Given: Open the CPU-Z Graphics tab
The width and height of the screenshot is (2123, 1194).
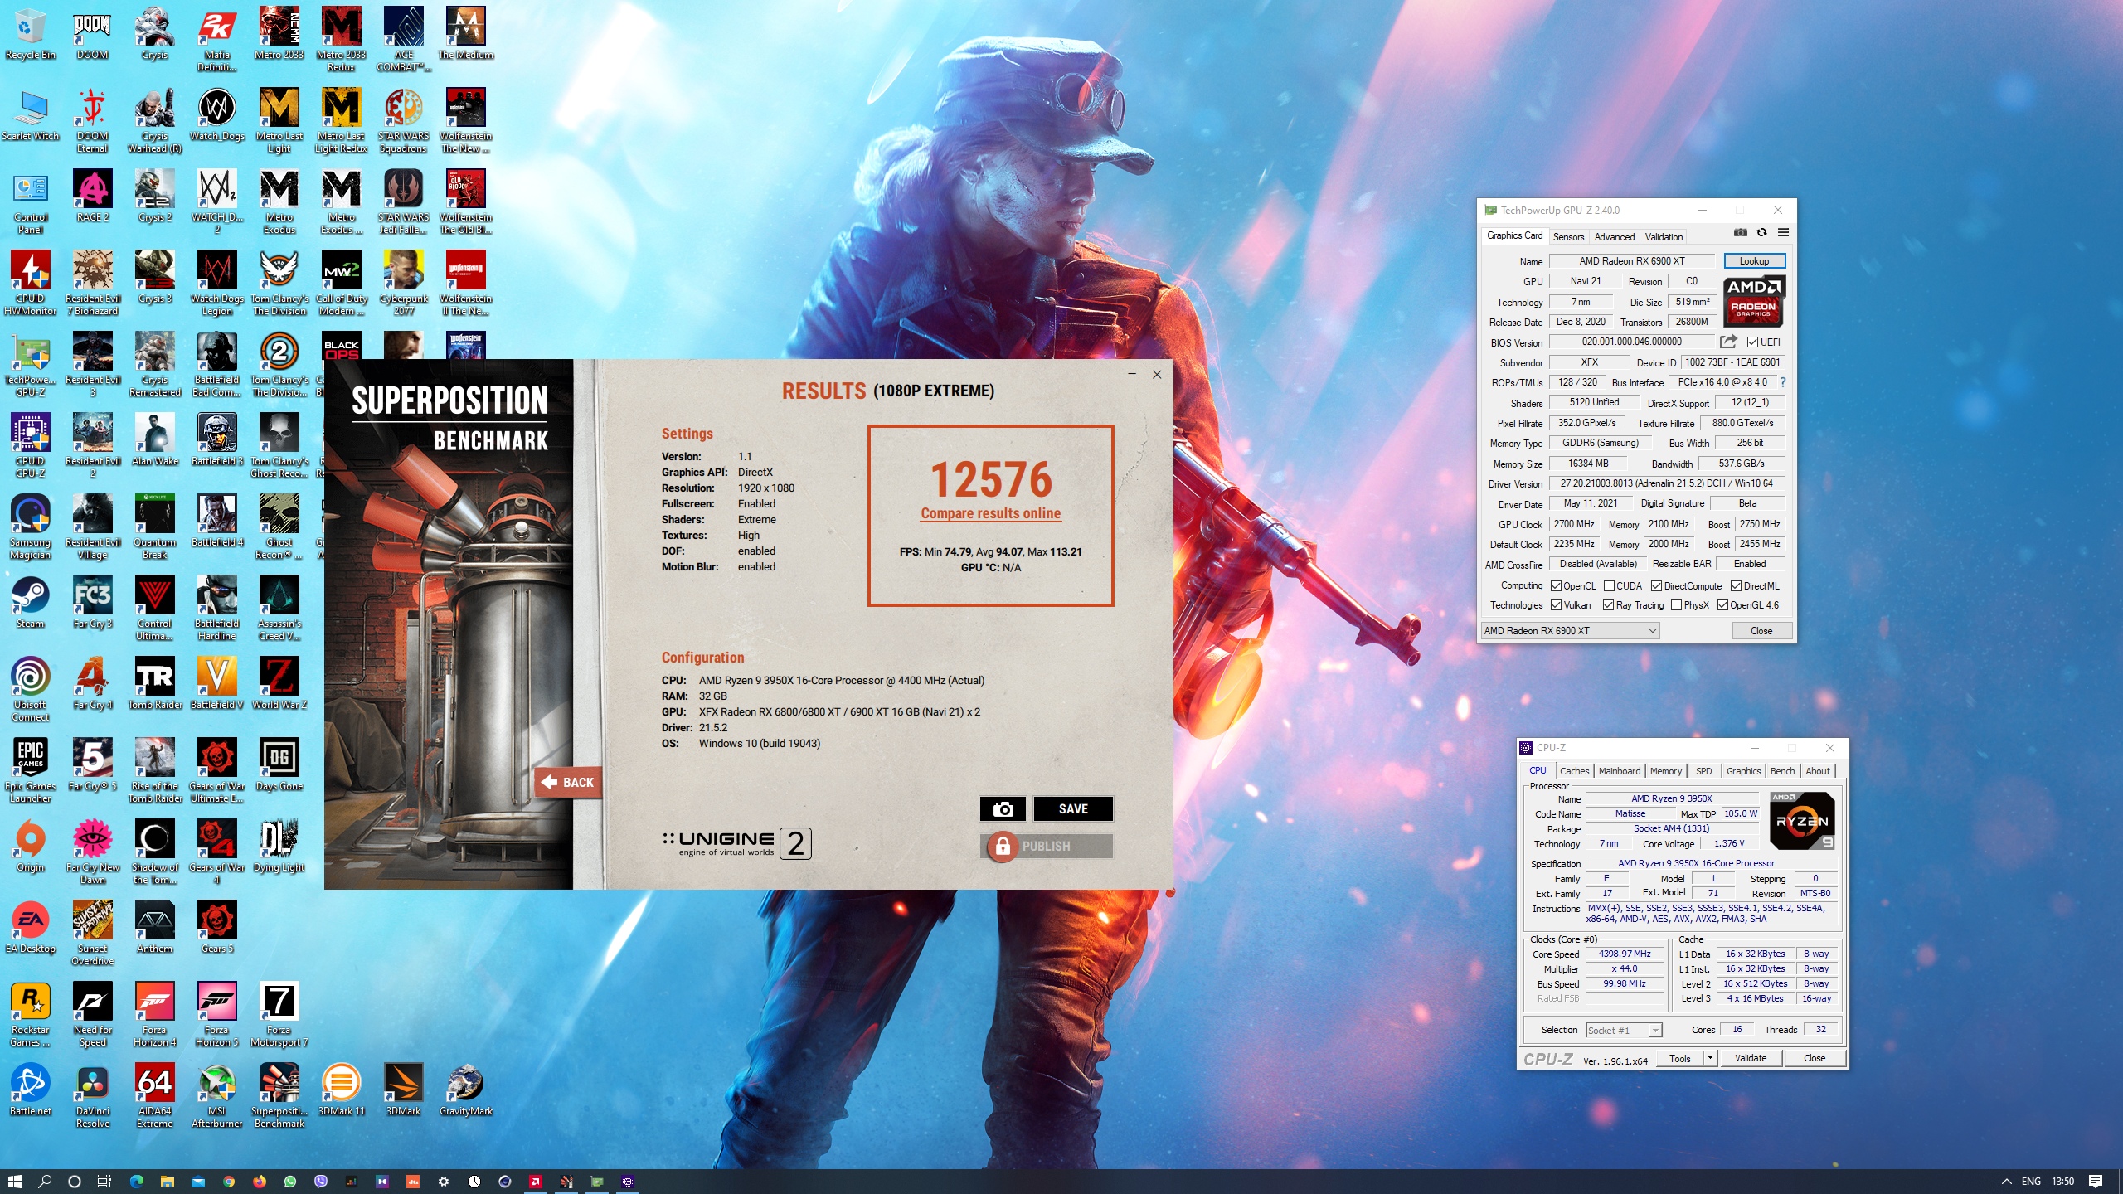Looking at the screenshot, I should click(1743, 771).
